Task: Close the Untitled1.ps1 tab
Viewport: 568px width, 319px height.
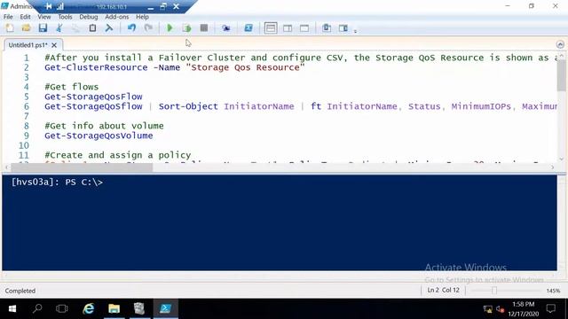Action: 54,45
